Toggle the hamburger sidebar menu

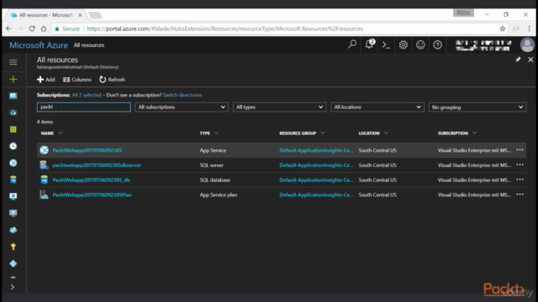click(13, 62)
